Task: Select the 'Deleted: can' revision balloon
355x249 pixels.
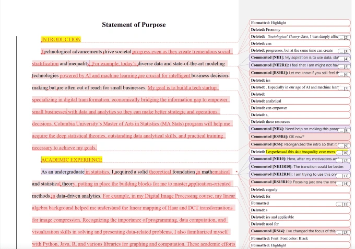Action: coord(300,43)
